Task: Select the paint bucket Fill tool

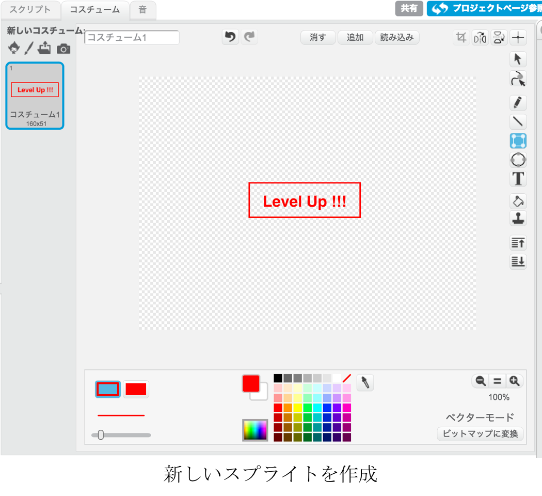Action: pos(518,201)
